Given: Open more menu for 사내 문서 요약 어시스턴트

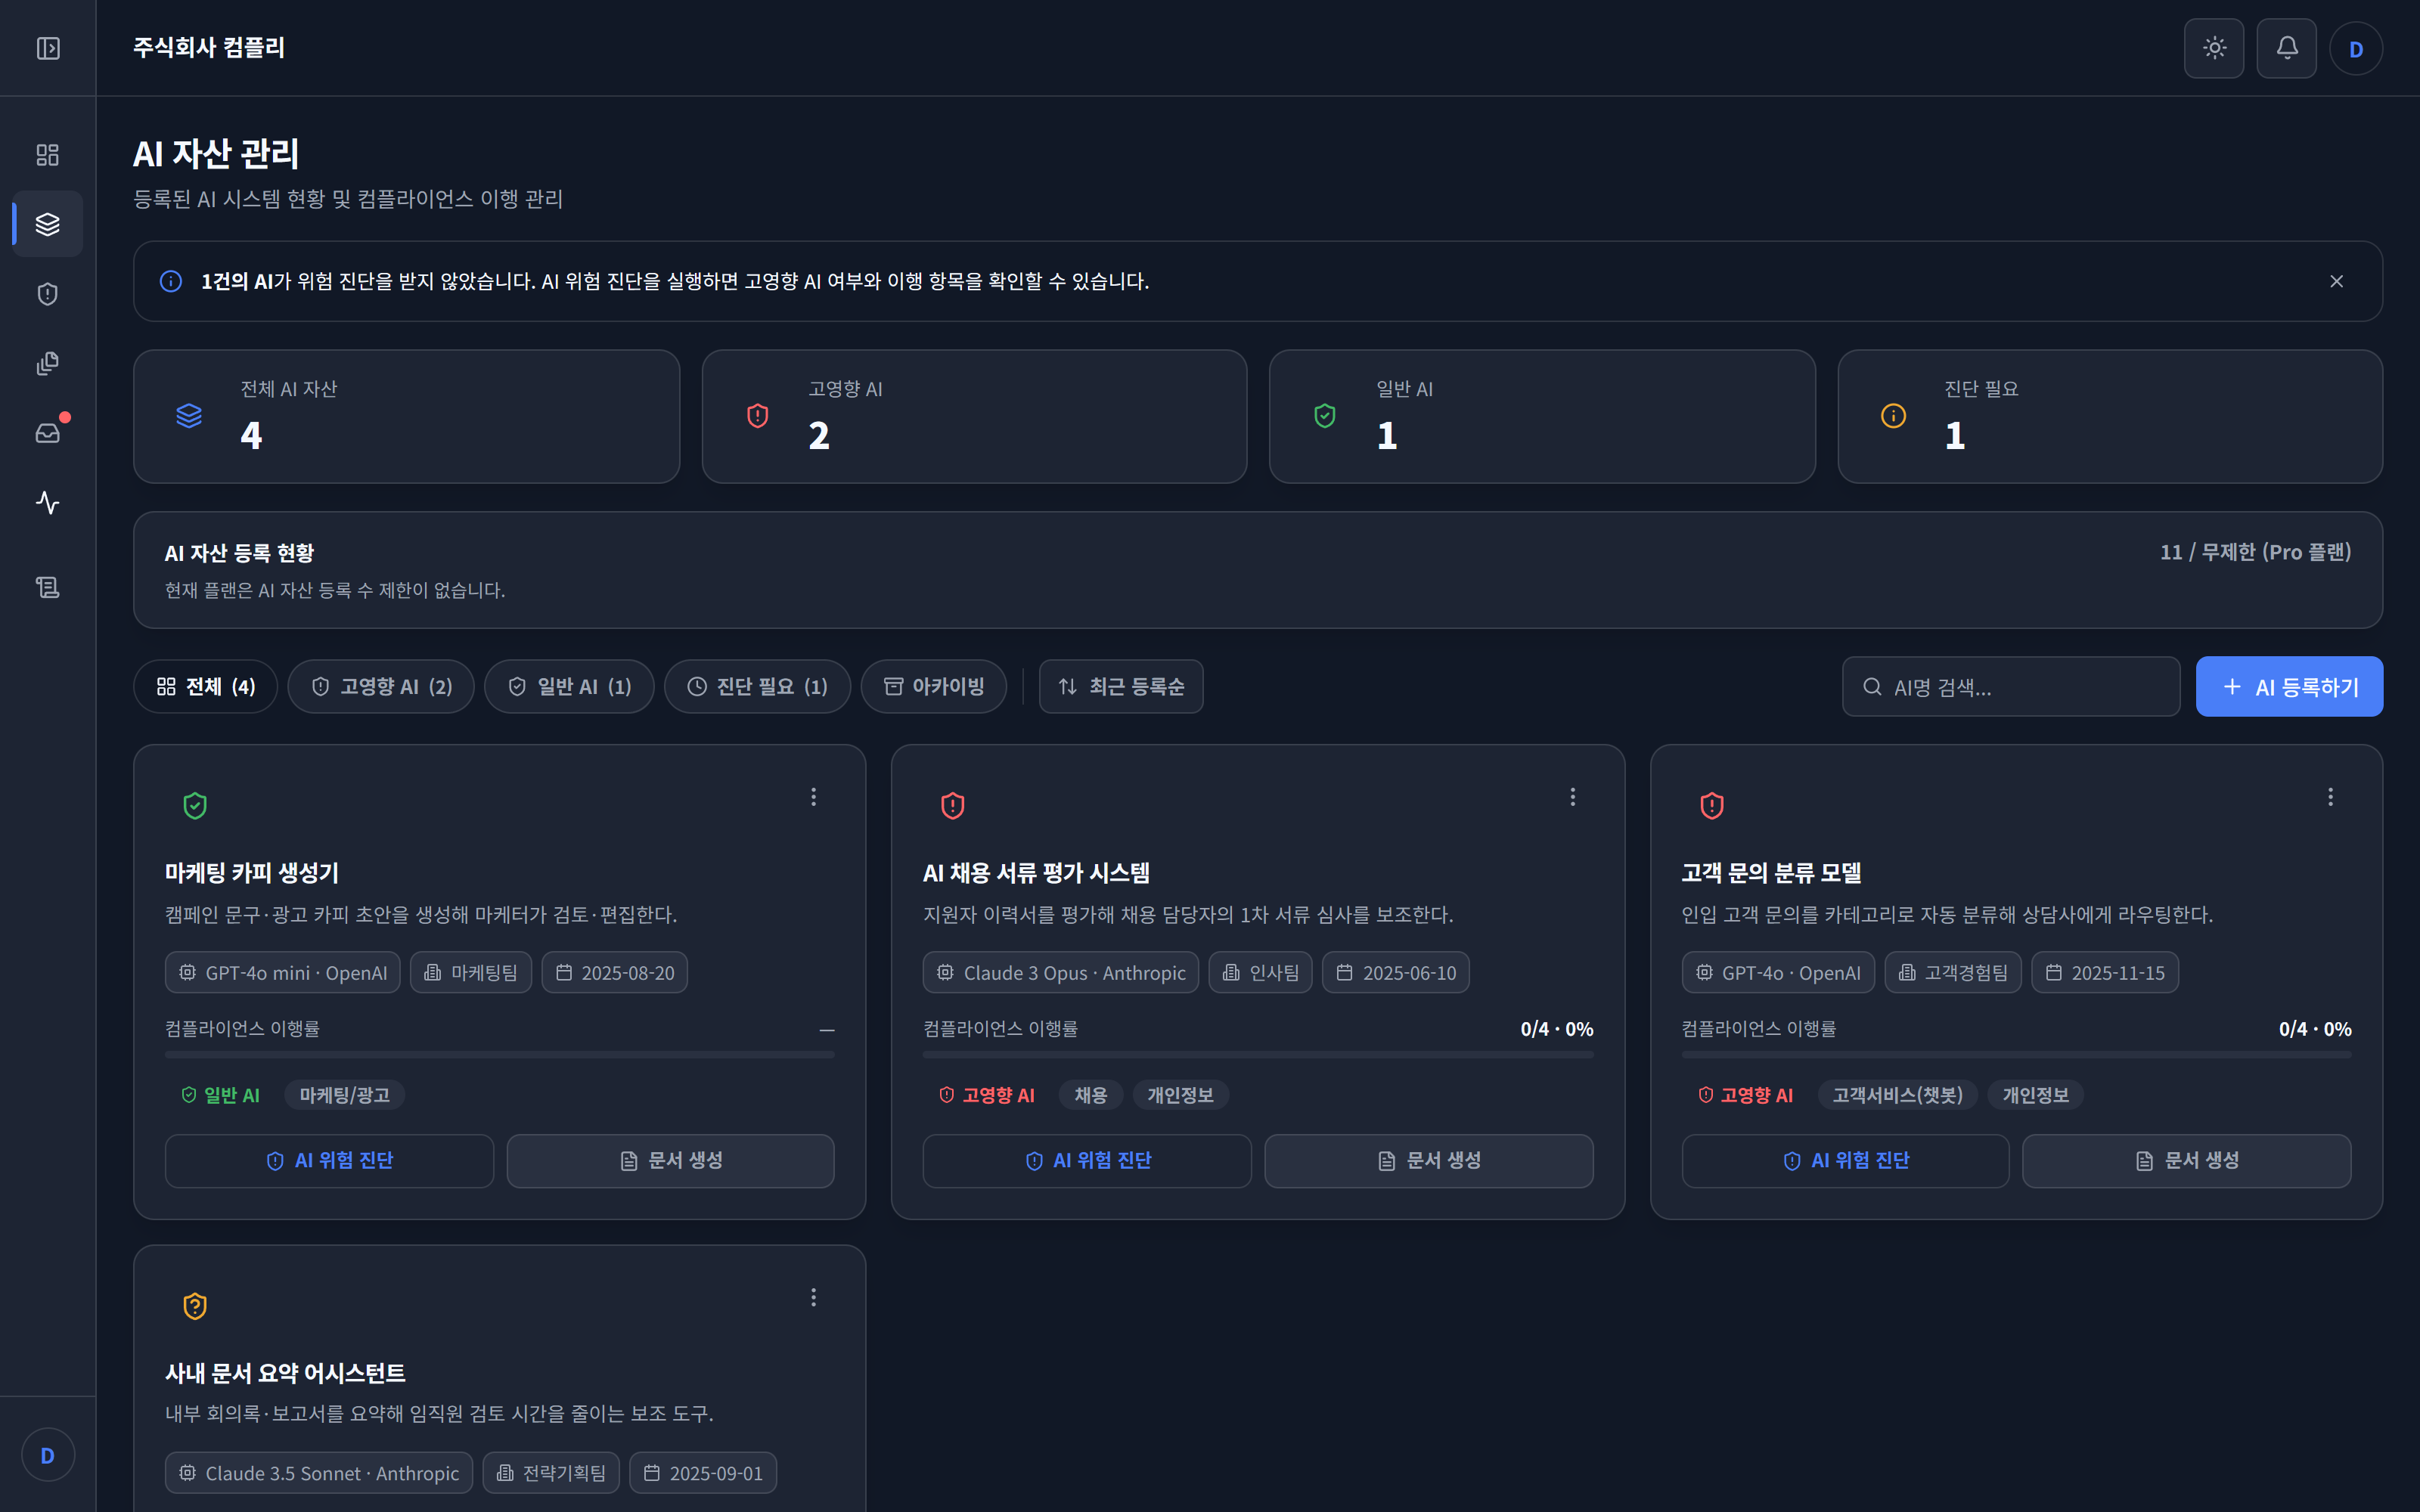Looking at the screenshot, I should click(x=813, y=1297).
